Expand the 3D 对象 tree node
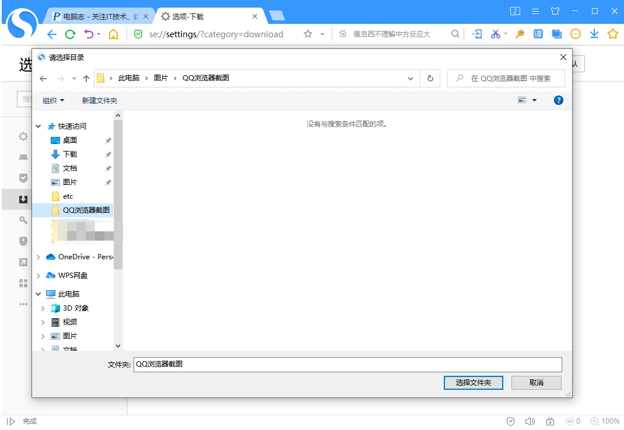Image resolution: width=624 pixels, height=430 pixels. click(43, 308)
